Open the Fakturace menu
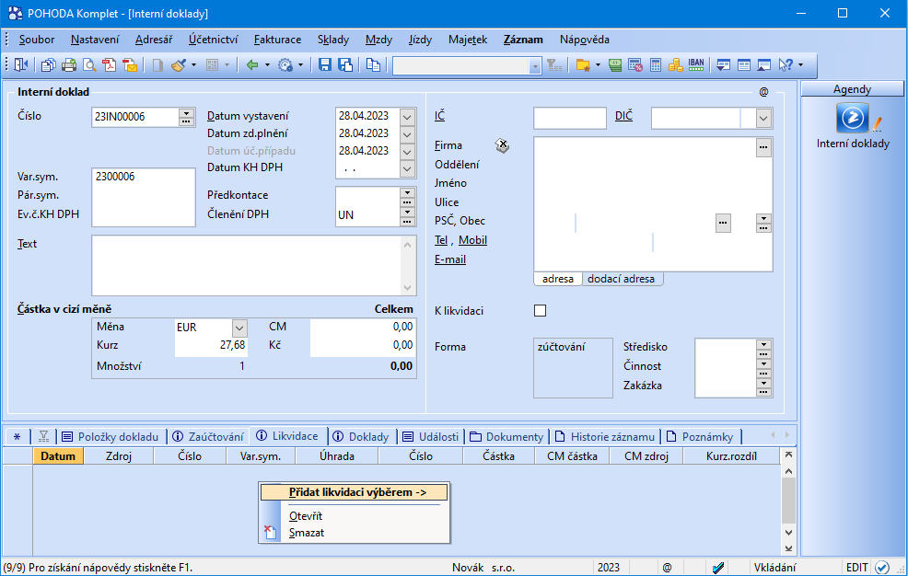The image size is (908, 576). (277, 40)
